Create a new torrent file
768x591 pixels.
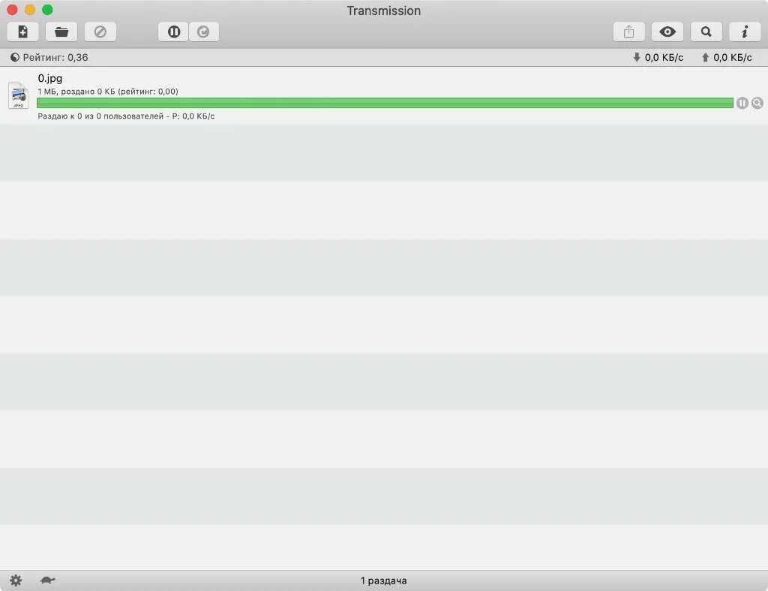coord(22,32)
